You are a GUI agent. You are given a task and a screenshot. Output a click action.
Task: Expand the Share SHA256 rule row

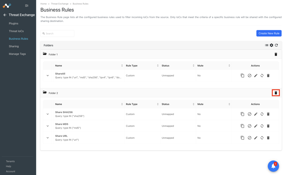[x=48, y=114]
